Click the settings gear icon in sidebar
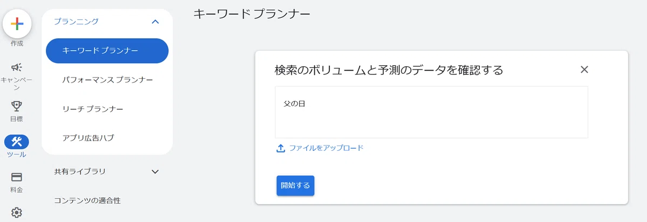Viewport: 647px width, 222px height. (17, 213)
